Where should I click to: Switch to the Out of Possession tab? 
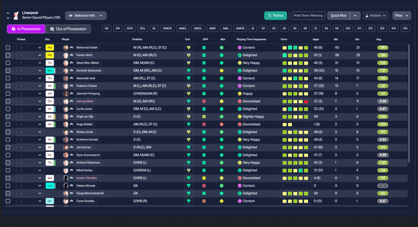68,29
